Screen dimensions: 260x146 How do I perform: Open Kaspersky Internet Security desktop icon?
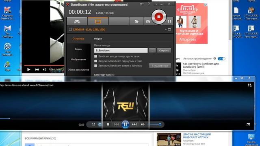7,13
